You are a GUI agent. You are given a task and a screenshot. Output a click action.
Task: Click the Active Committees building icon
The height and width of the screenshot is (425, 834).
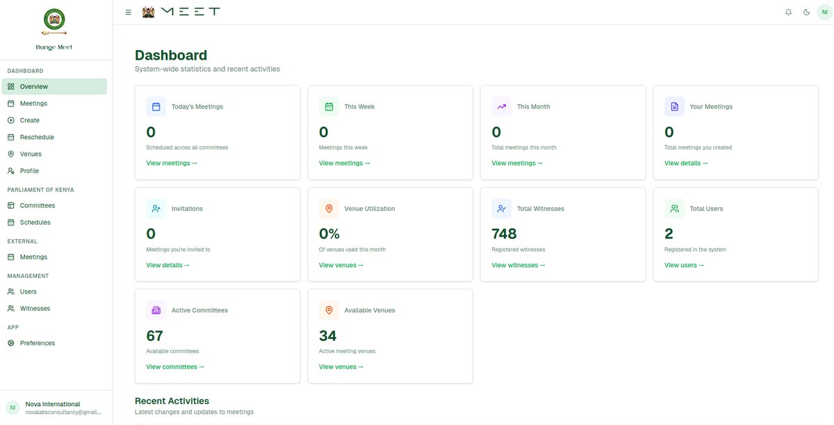click(x=156, y=310)
